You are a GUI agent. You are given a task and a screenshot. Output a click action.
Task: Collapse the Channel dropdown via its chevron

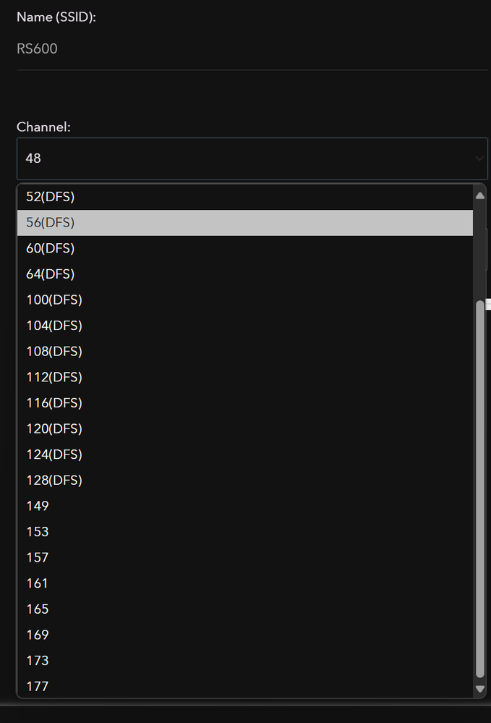click(x=479, y=158)
